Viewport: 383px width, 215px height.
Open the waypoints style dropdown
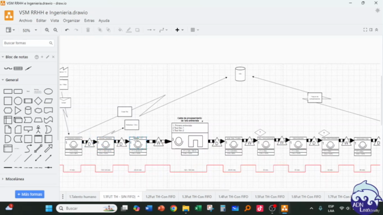163,30
